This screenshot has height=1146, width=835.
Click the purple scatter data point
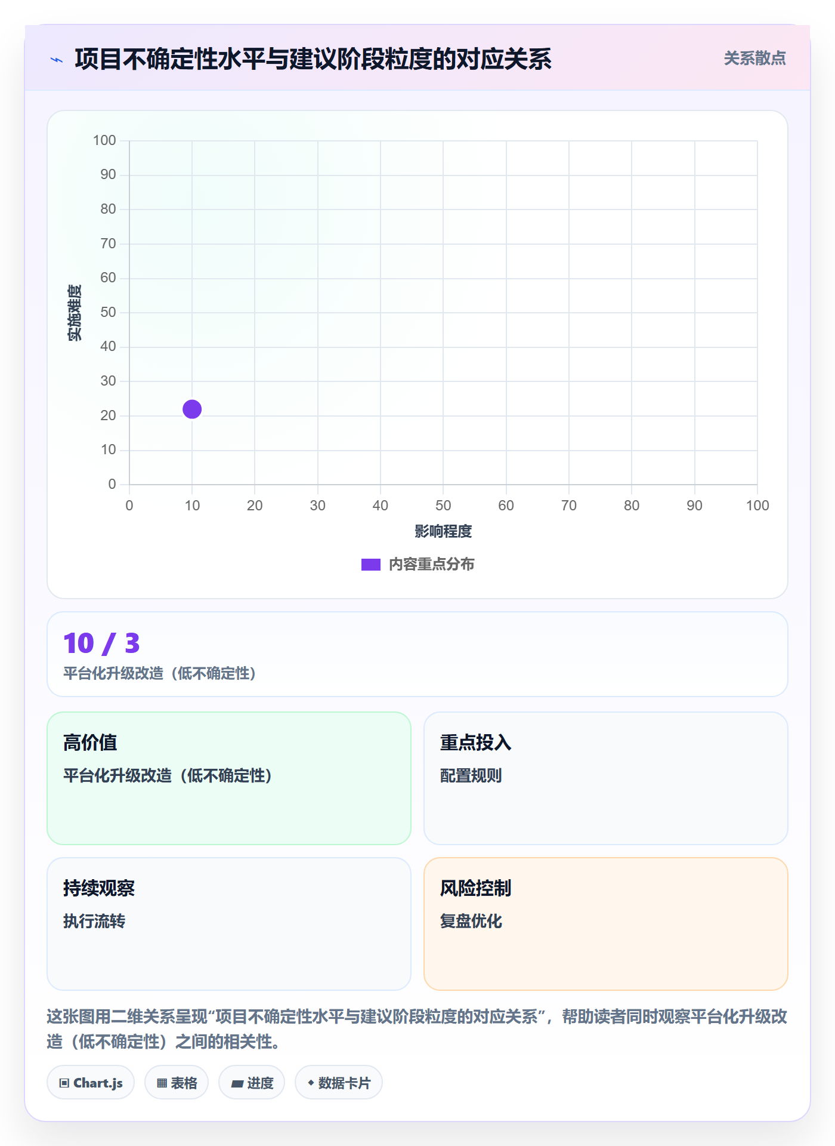coord(192,409)
